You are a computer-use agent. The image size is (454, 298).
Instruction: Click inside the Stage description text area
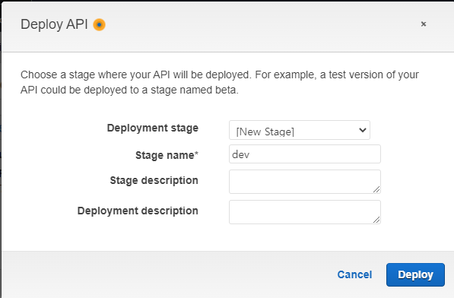(x=305, y=182)
